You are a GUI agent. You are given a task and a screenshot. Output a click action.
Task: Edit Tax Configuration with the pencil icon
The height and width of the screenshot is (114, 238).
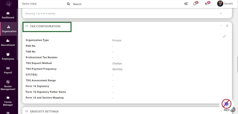tap(224, 36)
